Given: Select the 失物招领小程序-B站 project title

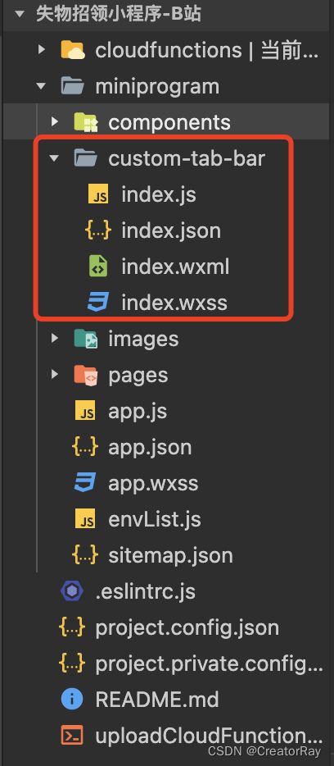Looking at the screenshot, I should tap(119, 14).
